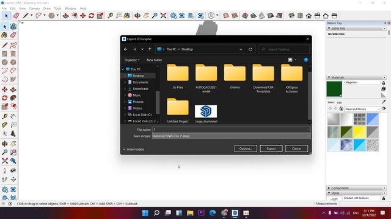Viewport: 391px width, 219px height.
Task: Open the 3D Warehouse icon in top toolbar
Action: [174, 16]
